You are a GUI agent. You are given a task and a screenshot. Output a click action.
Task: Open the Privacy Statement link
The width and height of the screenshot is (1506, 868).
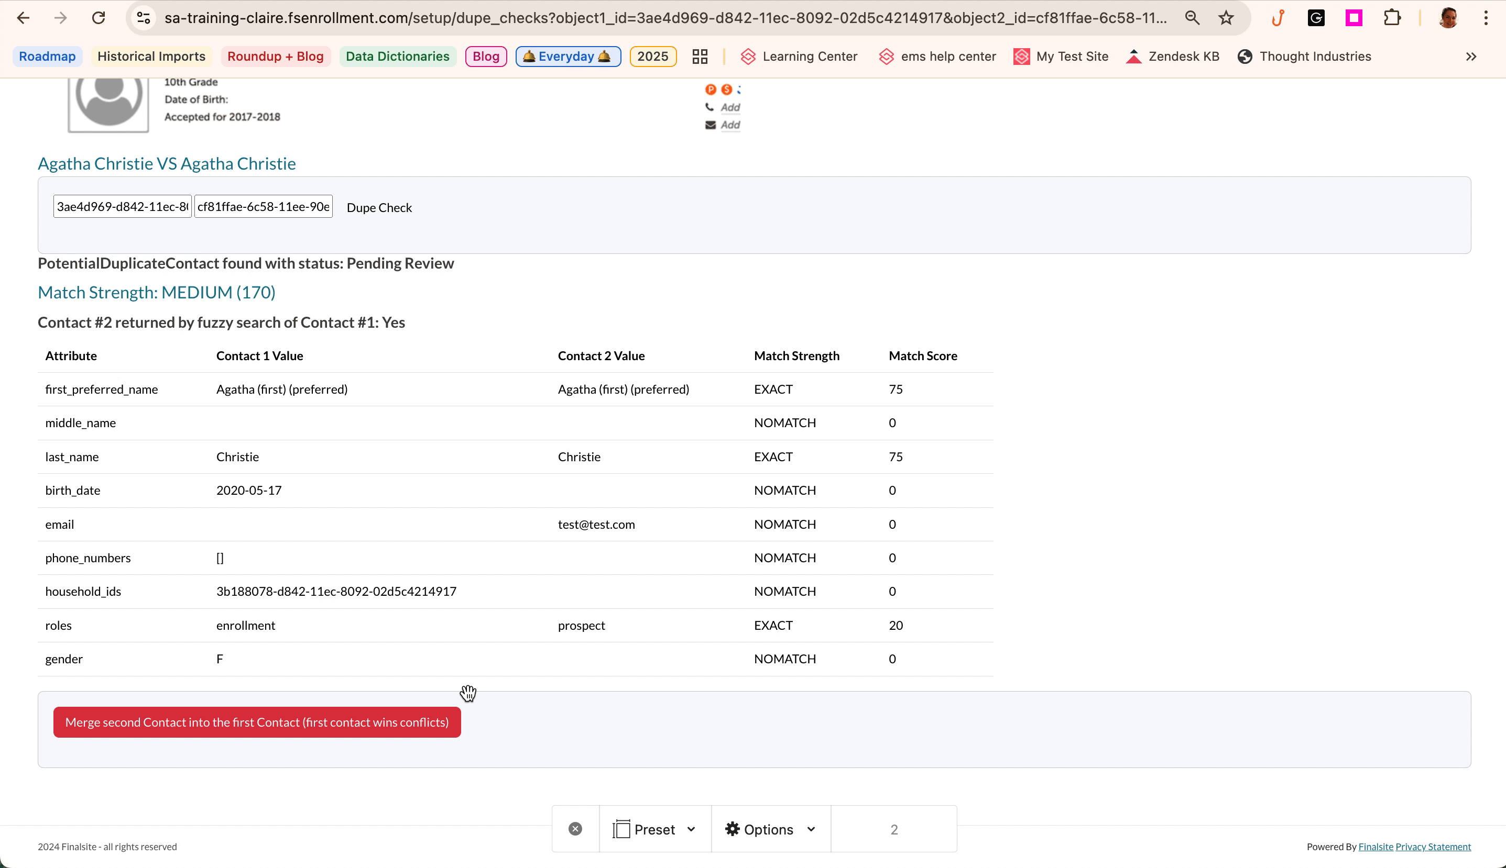(x=1433, y=847)
